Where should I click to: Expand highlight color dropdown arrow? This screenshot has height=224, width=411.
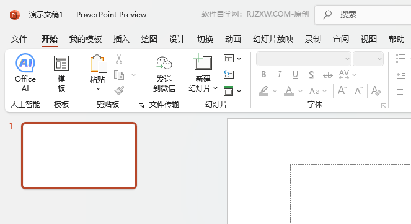tap(275, 91)
